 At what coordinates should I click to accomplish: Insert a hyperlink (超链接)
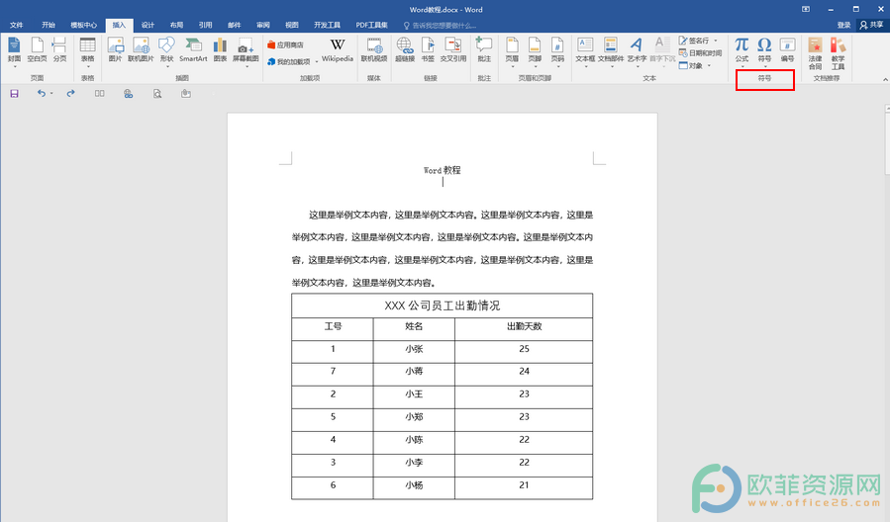[x=405, y=49]
